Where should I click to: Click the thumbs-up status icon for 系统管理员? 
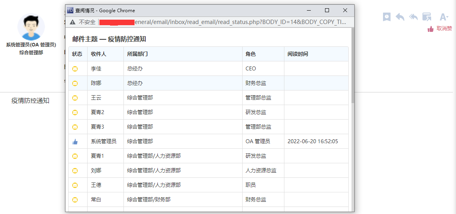tap(75, 142)
